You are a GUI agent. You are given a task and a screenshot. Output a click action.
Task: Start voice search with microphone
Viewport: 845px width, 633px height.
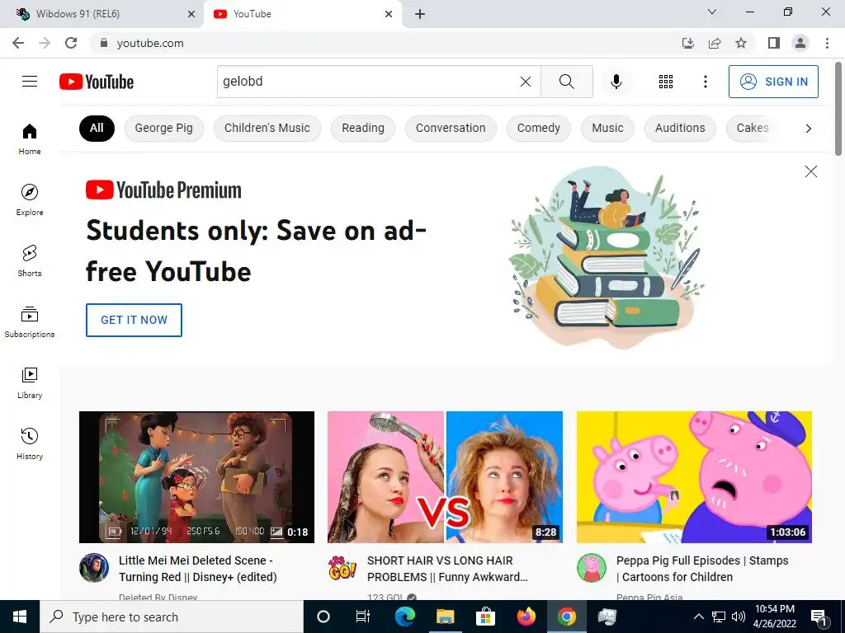tap(616, 82)
